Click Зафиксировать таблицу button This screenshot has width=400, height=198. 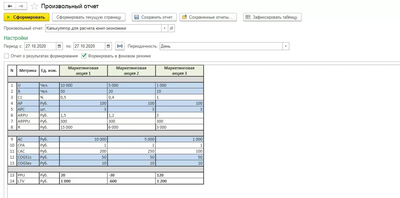(x=272, y=17)
